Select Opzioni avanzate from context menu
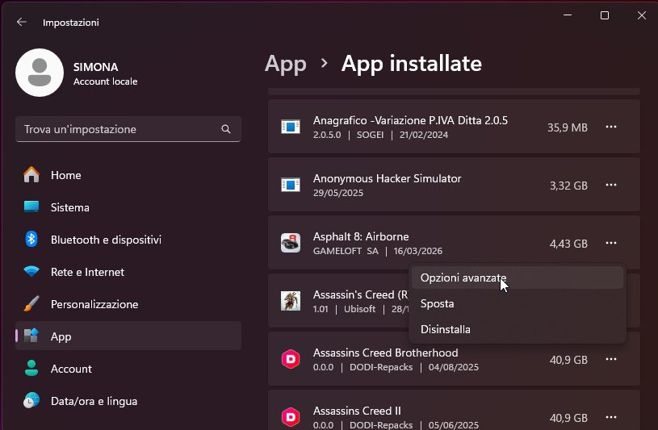This screenshot has width=658, height=430. coord(518,278)
